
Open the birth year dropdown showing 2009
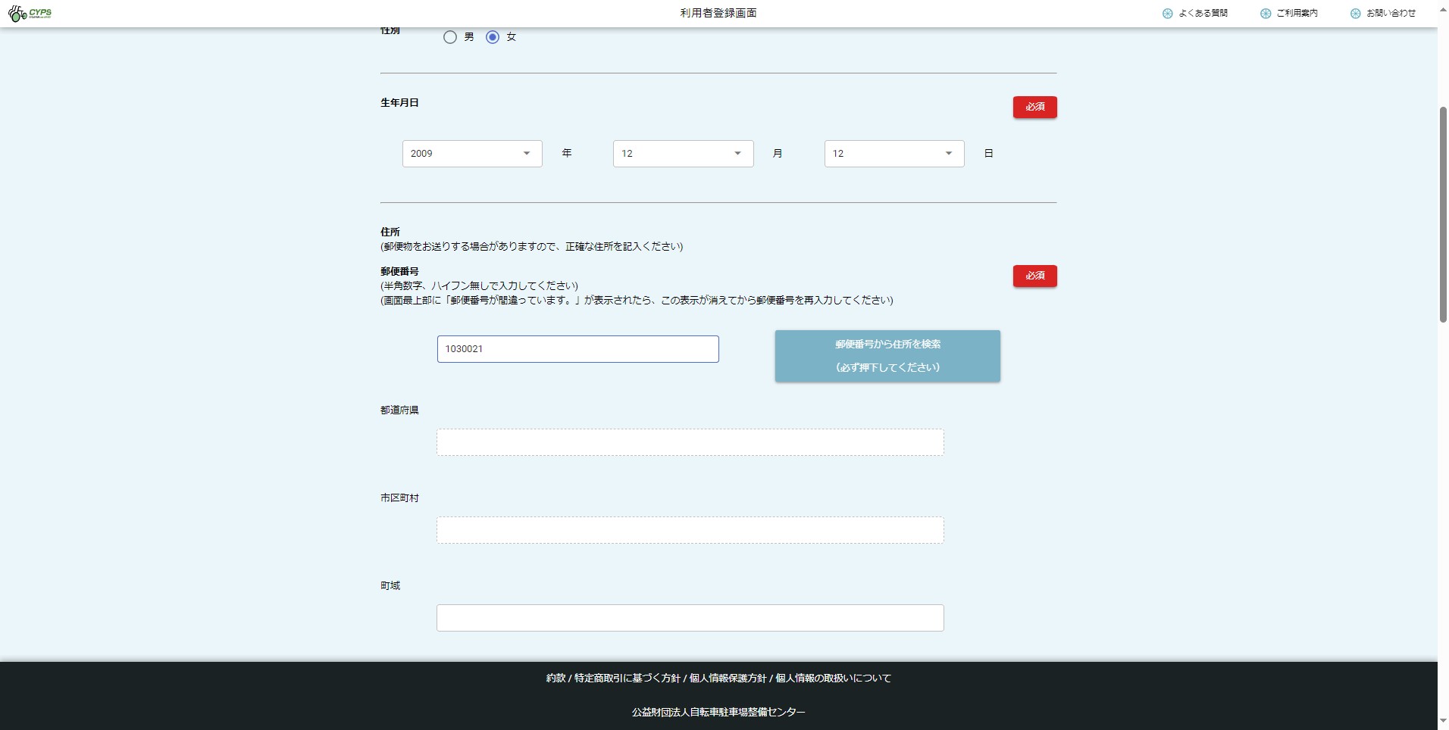pyautogui.click(x=471, y=154)
